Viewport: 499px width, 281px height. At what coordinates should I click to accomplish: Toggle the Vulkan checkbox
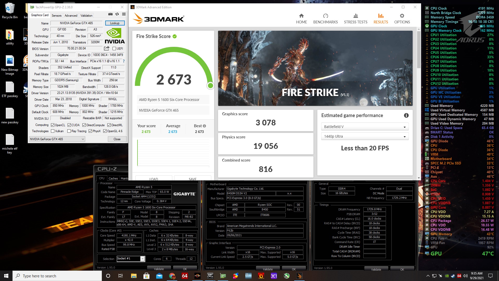pos(52,131)
